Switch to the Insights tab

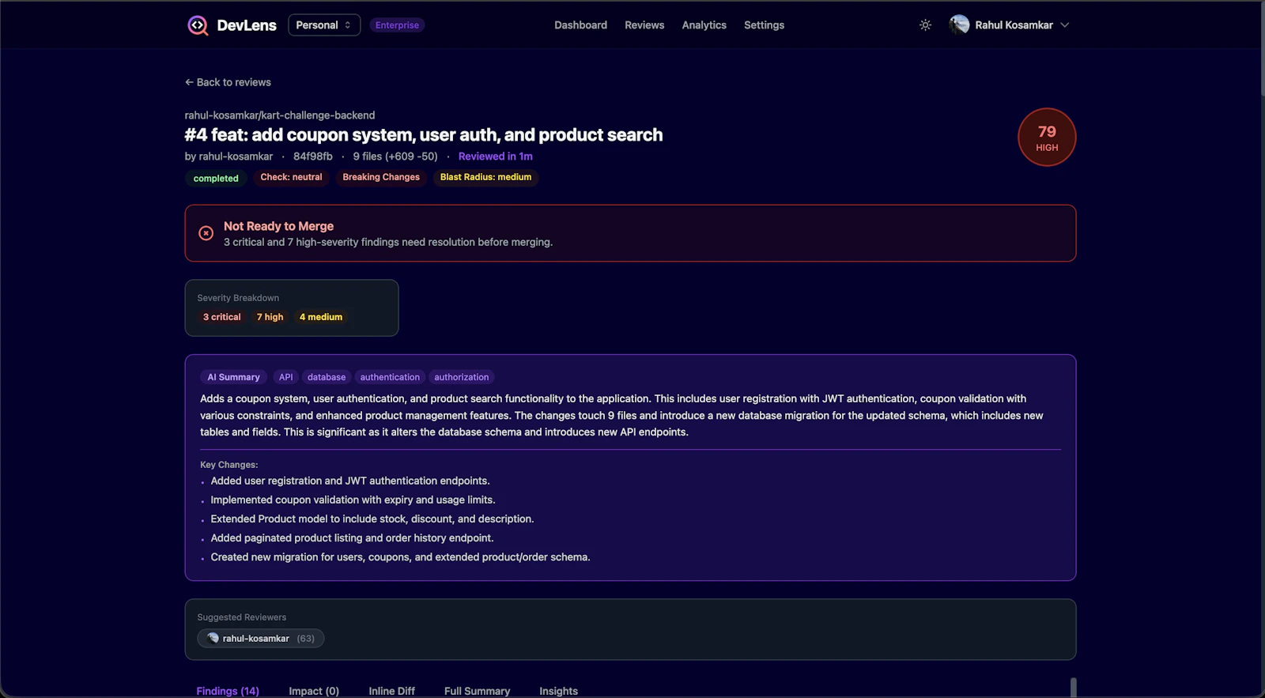[558, 691]
